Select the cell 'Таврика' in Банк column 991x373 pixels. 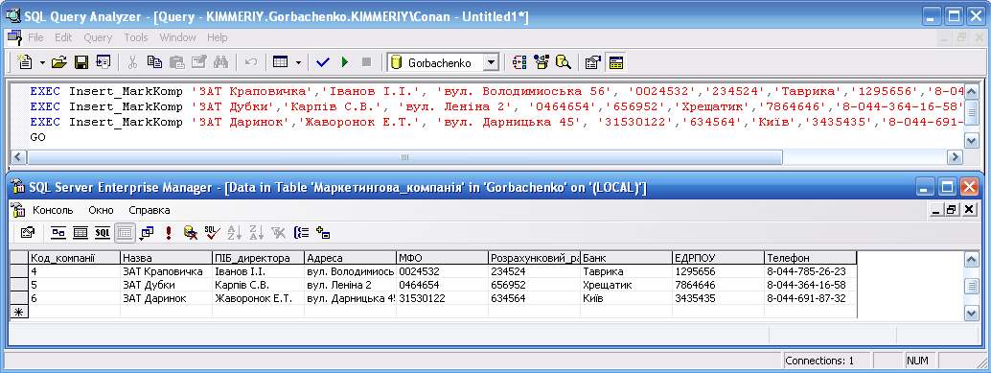coord(627,271)
